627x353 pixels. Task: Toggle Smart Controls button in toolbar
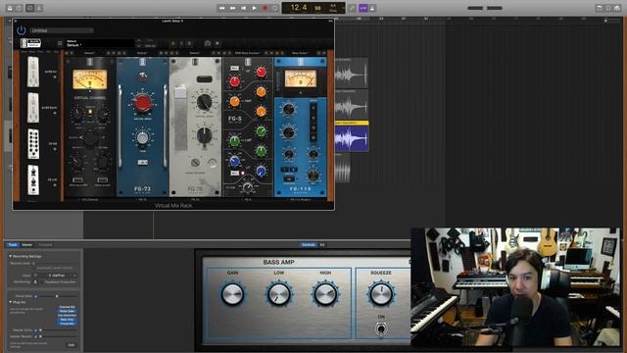(x=30, y=8)
